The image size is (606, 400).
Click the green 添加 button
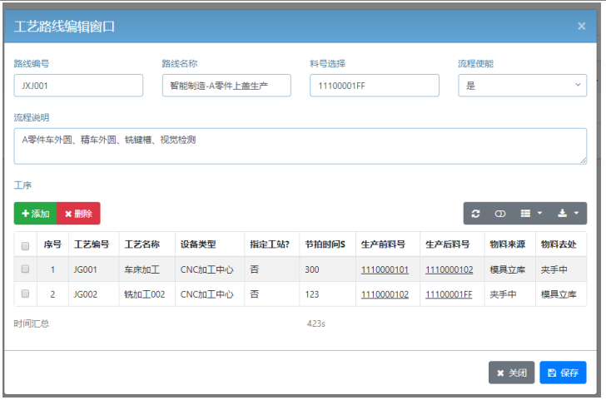pyautogui.click(x=35, y=214)
